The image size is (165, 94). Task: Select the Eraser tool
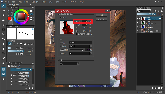click(3, 11)
